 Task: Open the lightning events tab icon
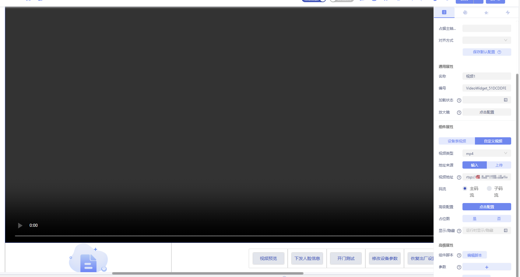tap(508, 12)
